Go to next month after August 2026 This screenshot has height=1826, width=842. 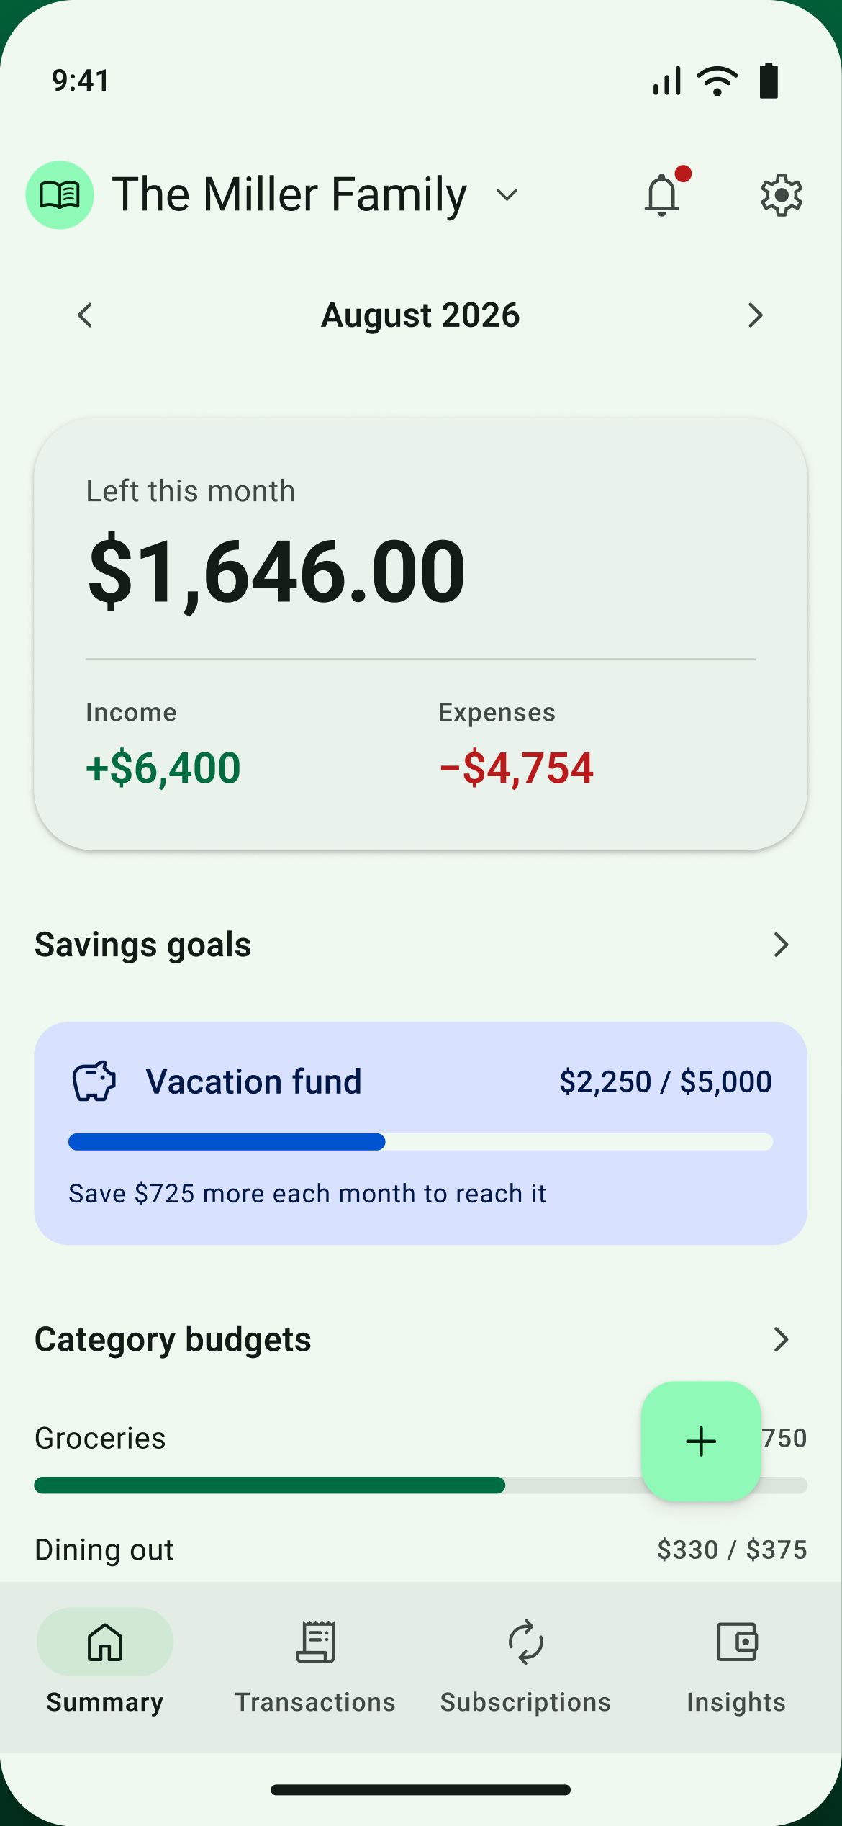pyautogui.click(x=756, y=315)
